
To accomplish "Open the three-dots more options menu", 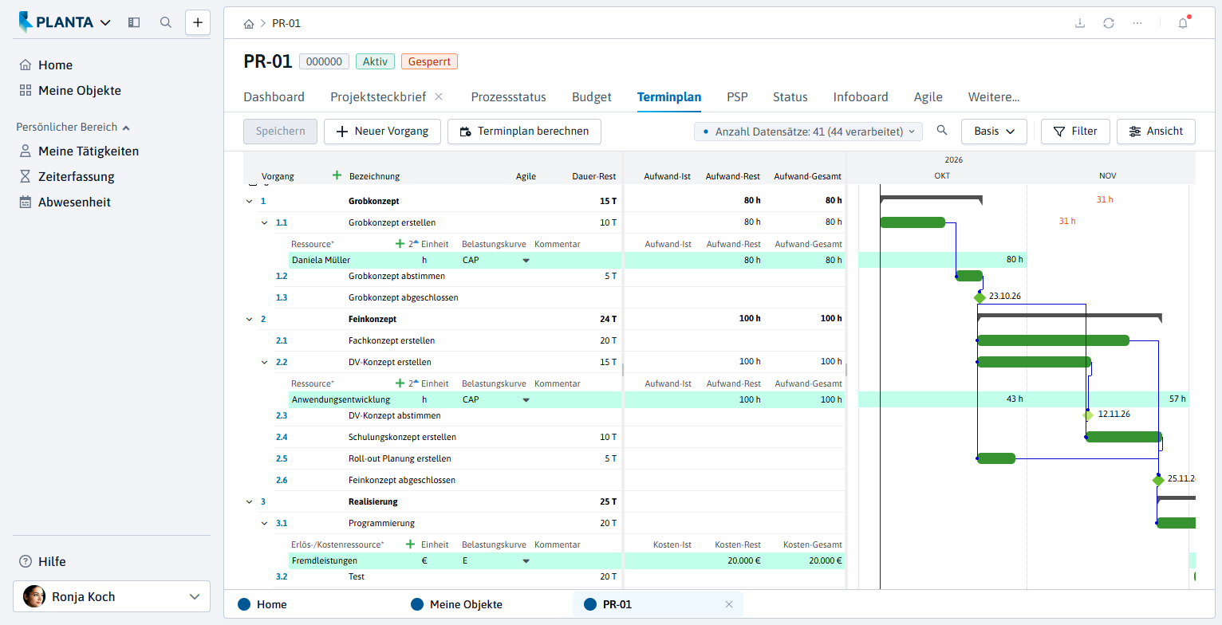I will tap(1137, 23).
